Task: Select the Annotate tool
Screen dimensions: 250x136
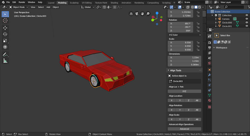Action: (x=5, y=54)
